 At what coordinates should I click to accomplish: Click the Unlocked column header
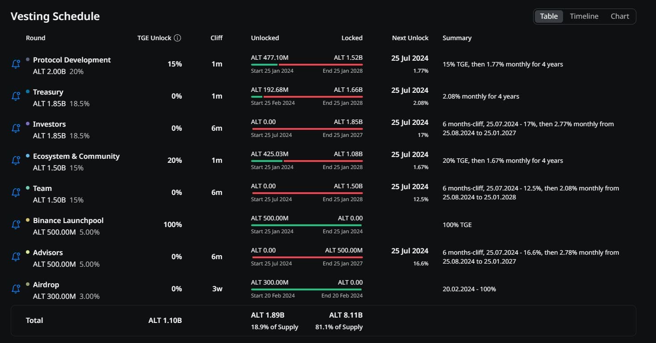pos(265,38)
